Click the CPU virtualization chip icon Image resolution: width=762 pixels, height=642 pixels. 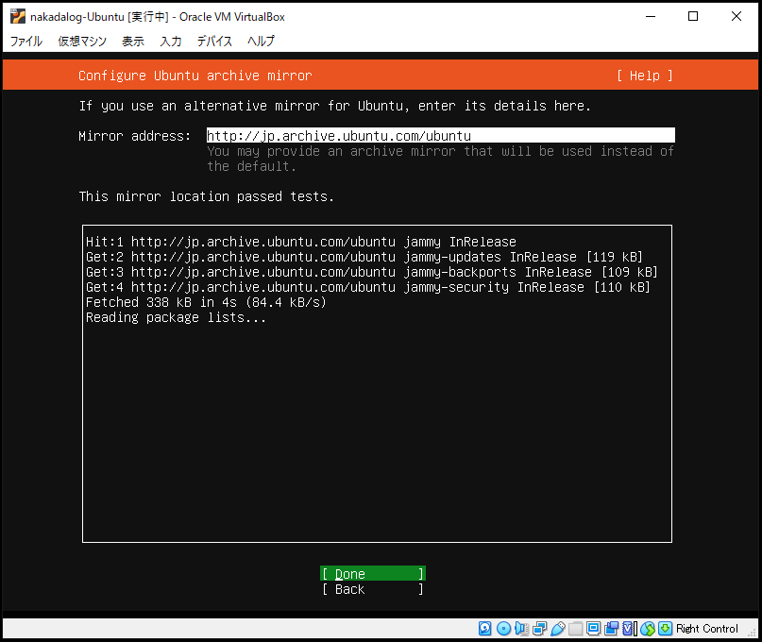[x=629, y=629]
